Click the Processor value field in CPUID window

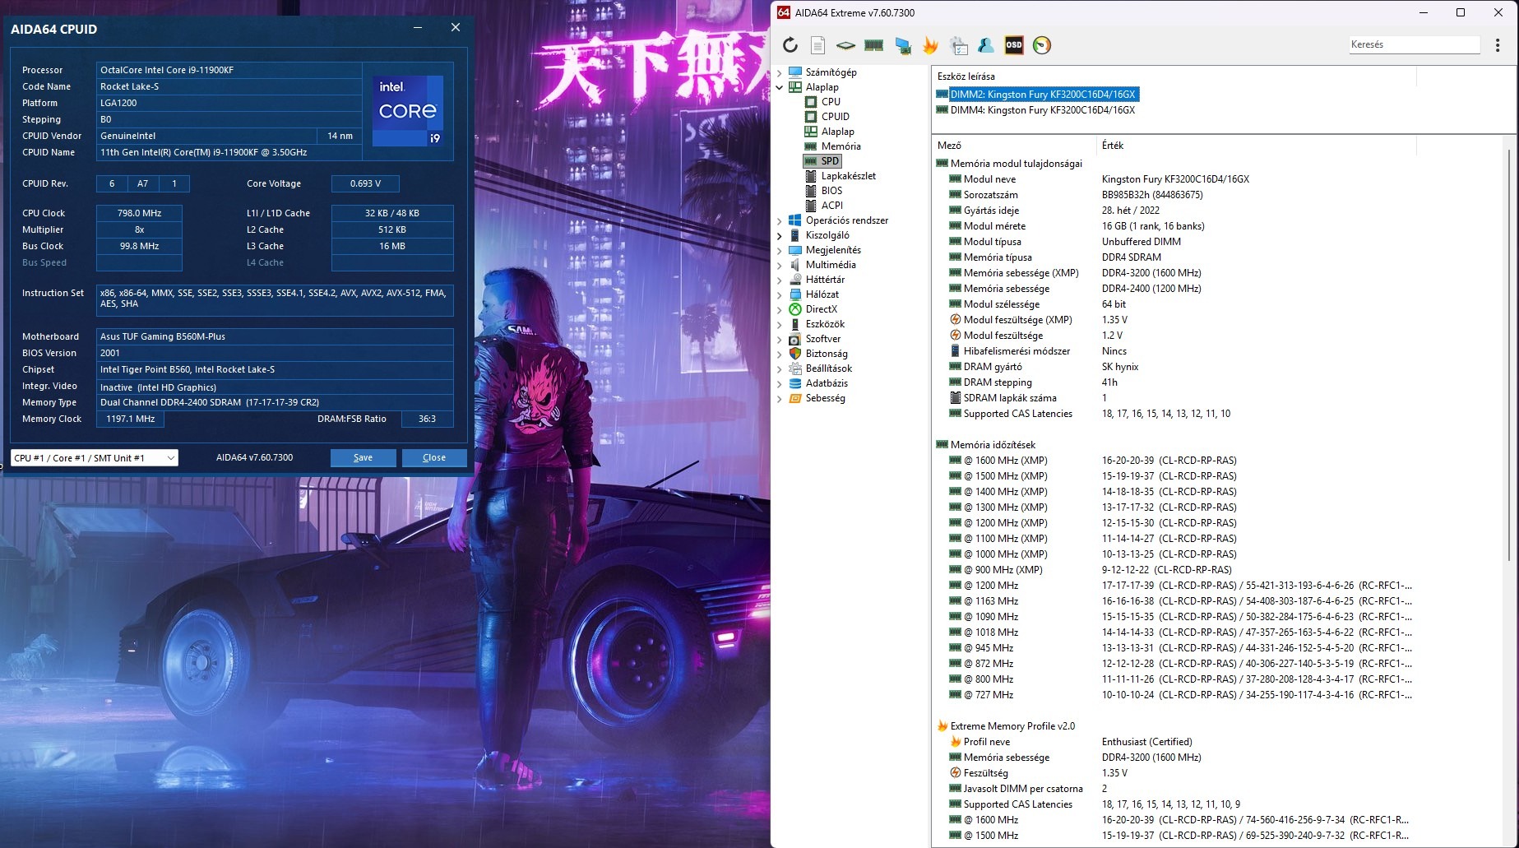[x=229, y=70]
